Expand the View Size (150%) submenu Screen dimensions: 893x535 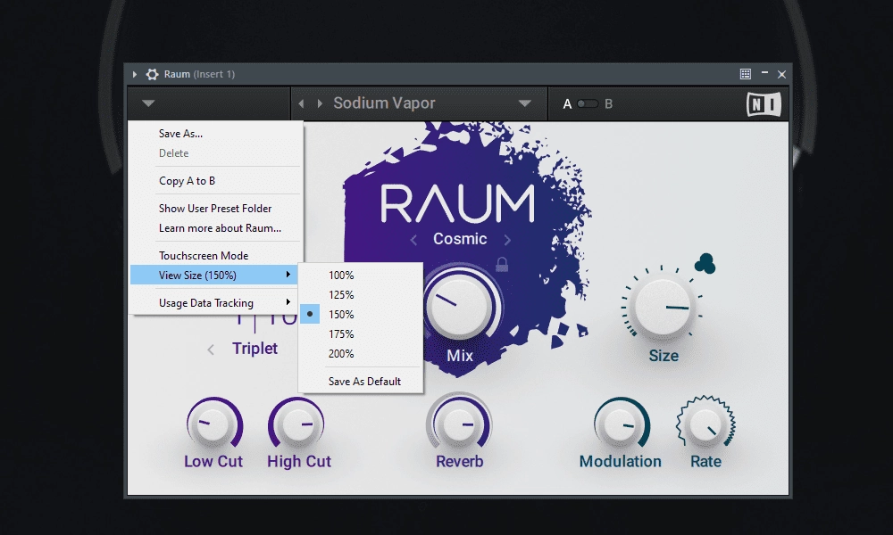pos(214,276)
